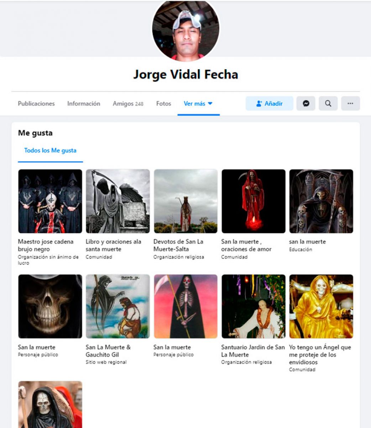Screen dimensions: 371x428
Task: Open Messenger chat icon button
Action: [305, 103]
